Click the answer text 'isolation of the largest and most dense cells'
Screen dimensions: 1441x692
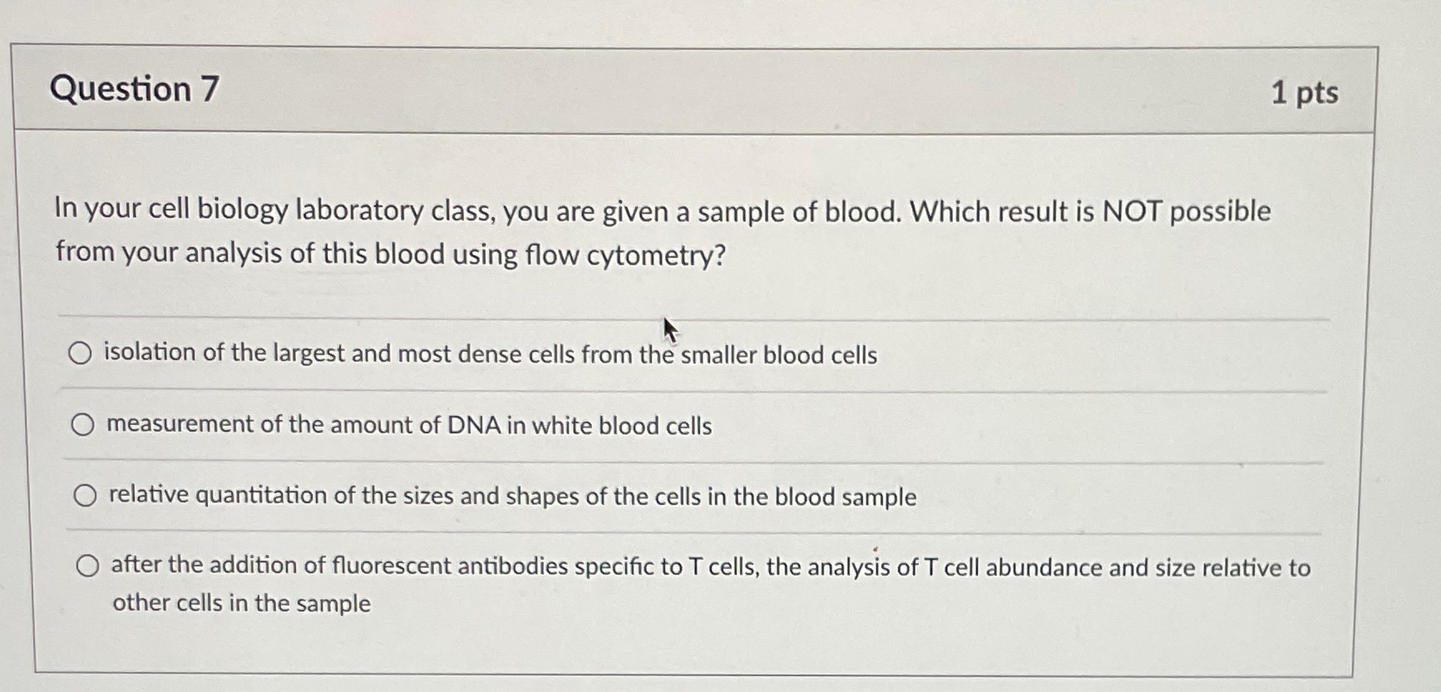click(489, 354)
